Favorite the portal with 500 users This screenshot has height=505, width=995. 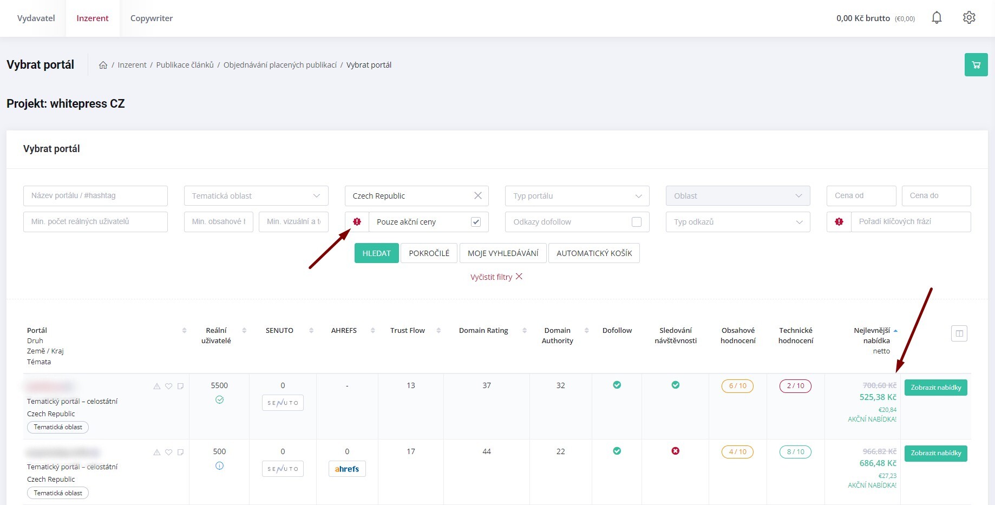[169, 452]
